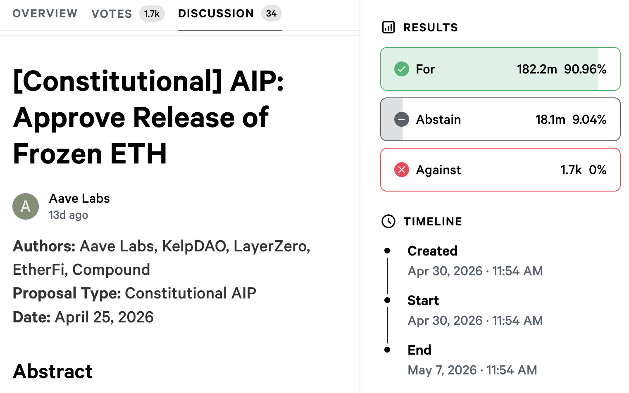Click the Created timeline marker dot
The width and height of the screenshot is (629, 393).
pos(387,251)
